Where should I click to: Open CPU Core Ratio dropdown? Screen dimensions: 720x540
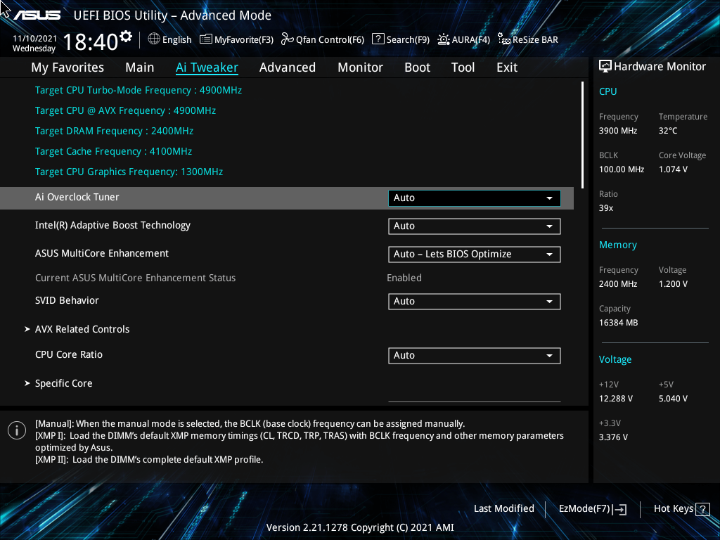pos(475,356)
